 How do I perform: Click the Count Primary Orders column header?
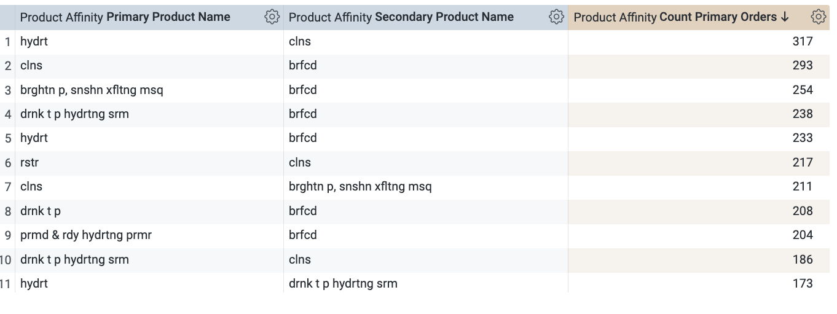click(682, 17)
